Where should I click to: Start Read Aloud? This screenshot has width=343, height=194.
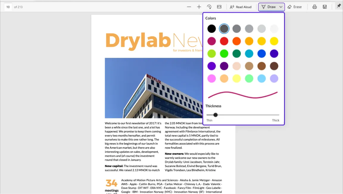point(240,7)
